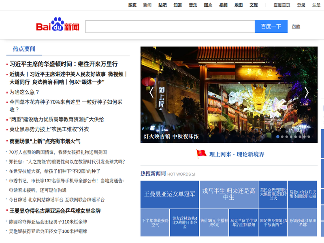
Task: Open 在世界技能大赛，给孩子们种下"不设限"的种子
Action: point(55,171)
